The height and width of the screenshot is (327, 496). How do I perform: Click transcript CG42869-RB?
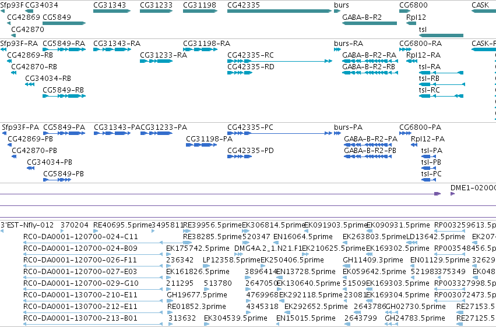pos(9,61)
